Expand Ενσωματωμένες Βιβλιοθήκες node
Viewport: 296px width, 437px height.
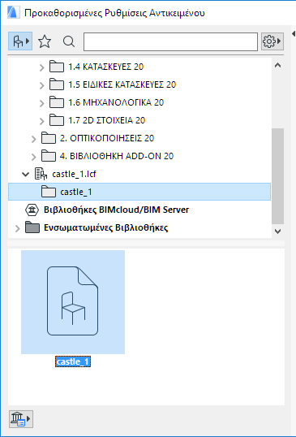click(x=18, y=228)
